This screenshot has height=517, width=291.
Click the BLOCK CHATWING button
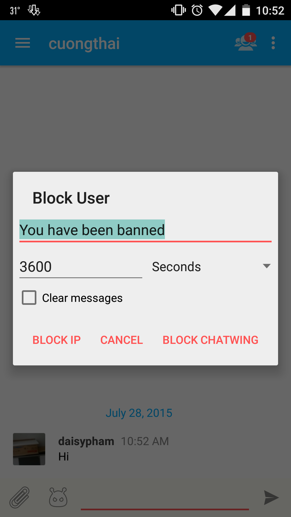point(210,340)
